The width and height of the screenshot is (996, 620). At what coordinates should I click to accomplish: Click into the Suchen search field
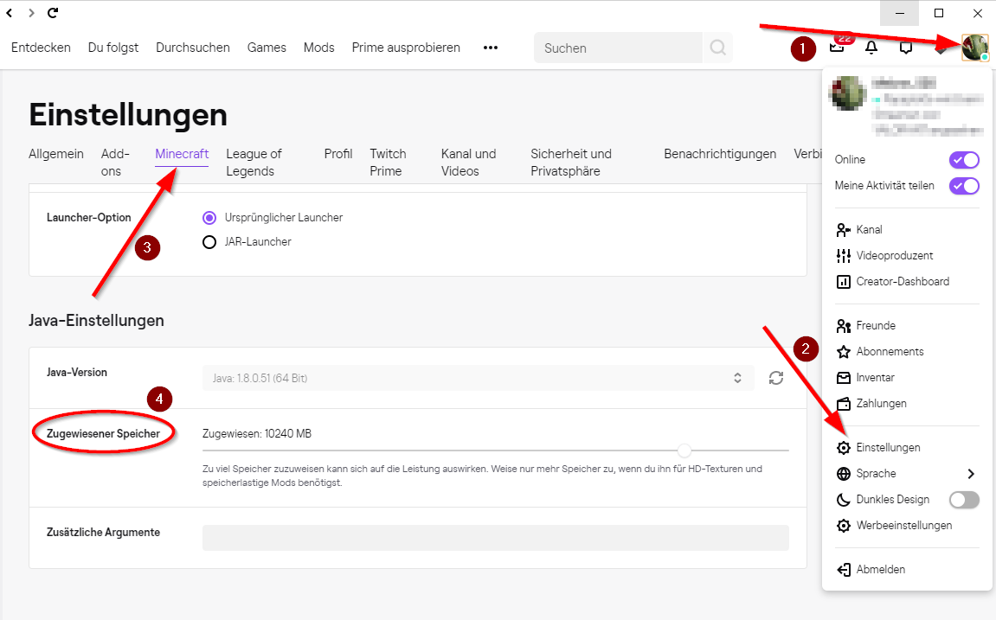pos(618,48)
